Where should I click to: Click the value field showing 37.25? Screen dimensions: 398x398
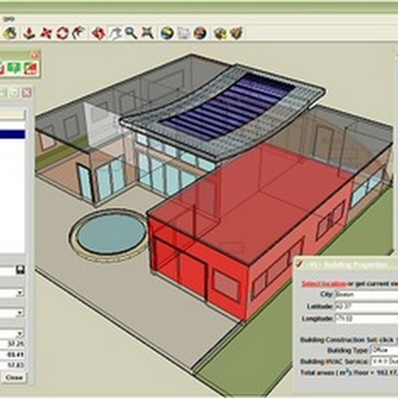coord(13,344)
